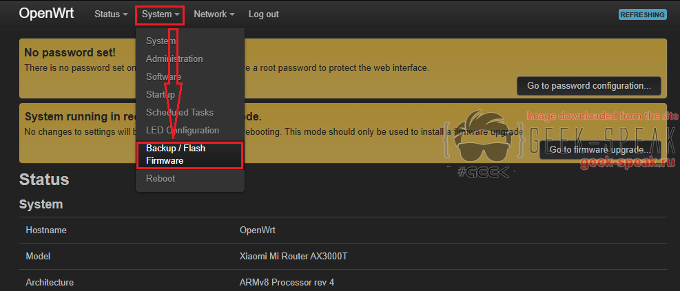680x291 pixels.
Task: Select Startup in the System menu
Action: [x=161, y=94]
